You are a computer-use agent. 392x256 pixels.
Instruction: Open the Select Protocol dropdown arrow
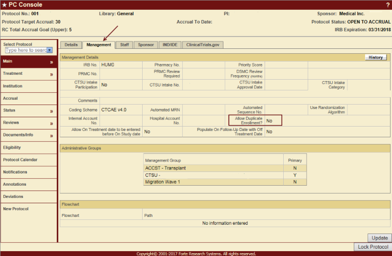(x=49, y=50)
